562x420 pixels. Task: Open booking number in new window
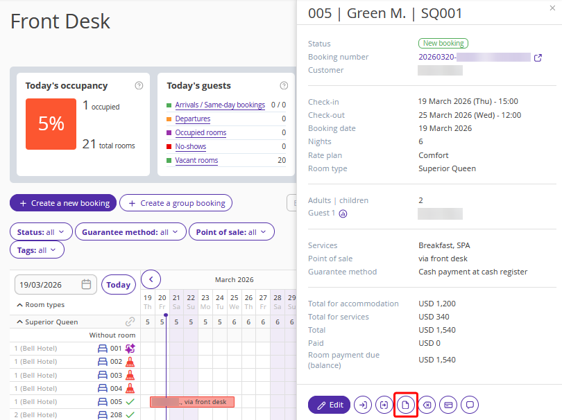point(538,58)
